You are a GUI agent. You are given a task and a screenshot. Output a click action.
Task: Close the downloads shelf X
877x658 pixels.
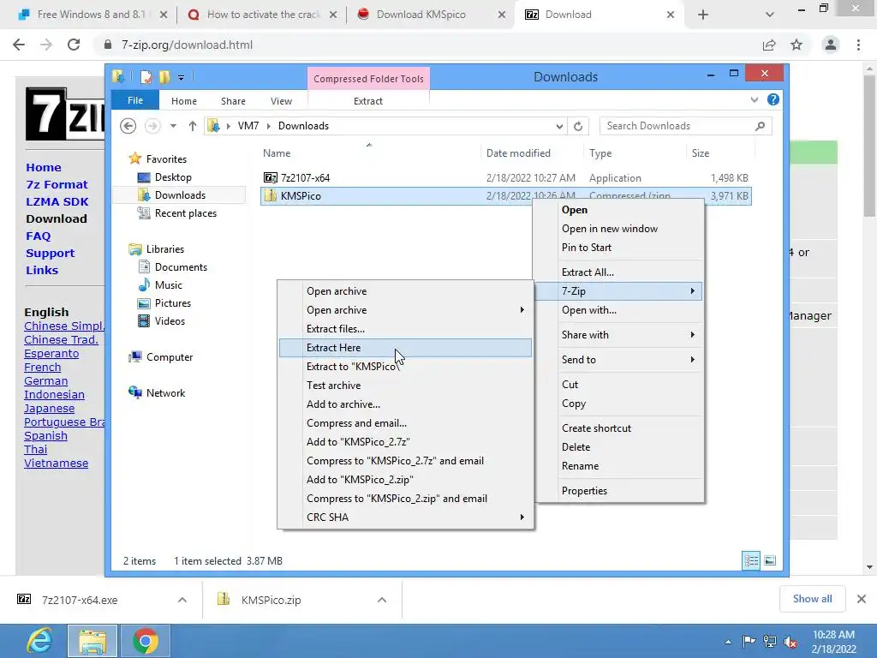[x=862, y=599]
